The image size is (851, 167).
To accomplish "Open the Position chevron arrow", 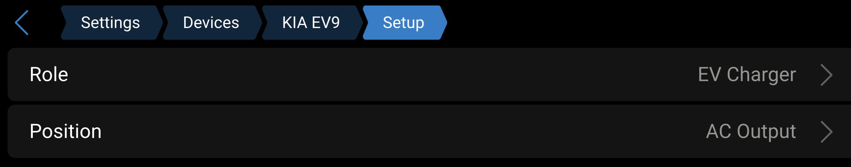I will (x=826, y=132).
